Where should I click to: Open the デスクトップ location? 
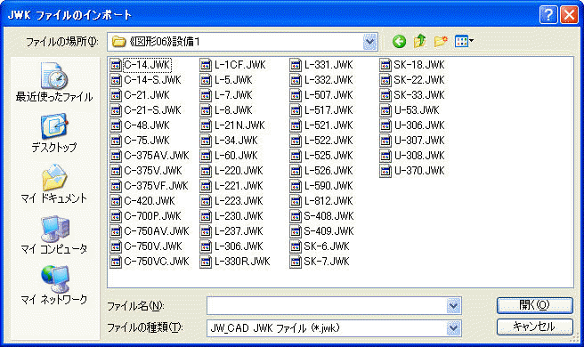point(54,133)
